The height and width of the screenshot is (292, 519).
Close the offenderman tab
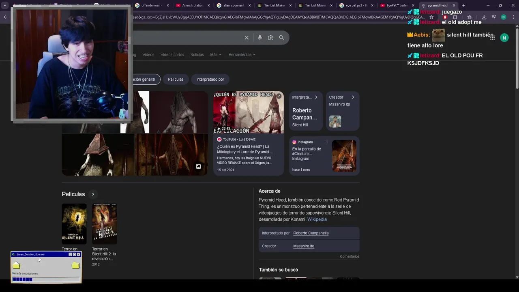click(x=168, y=5)
